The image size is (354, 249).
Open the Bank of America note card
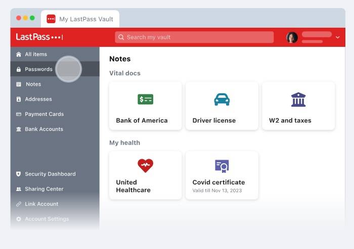[146, 106]
